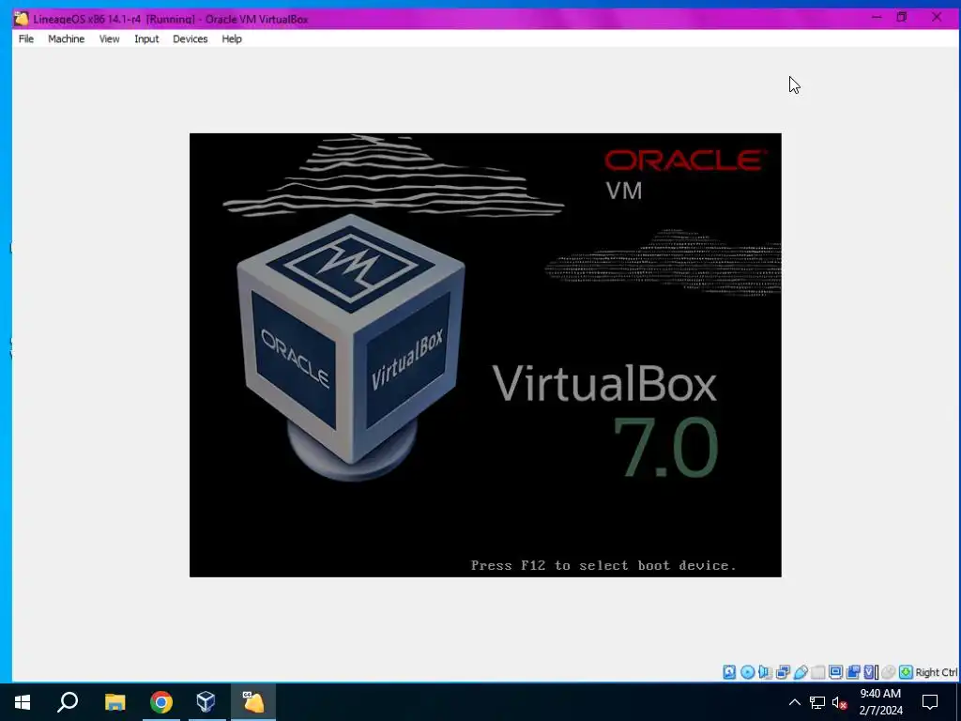
Task: Switch to VirtualBox Manager in the taskbar
Action: (x=206, y=702)
